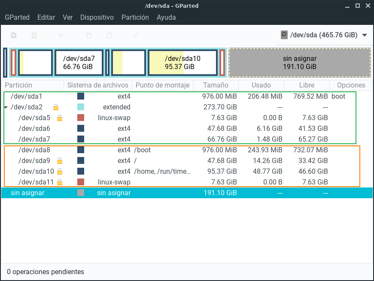The height and width of the screenshot is (281, 374).
Task: Select the sin asignar 191.10 GiB block in the map
Action: 300,63
